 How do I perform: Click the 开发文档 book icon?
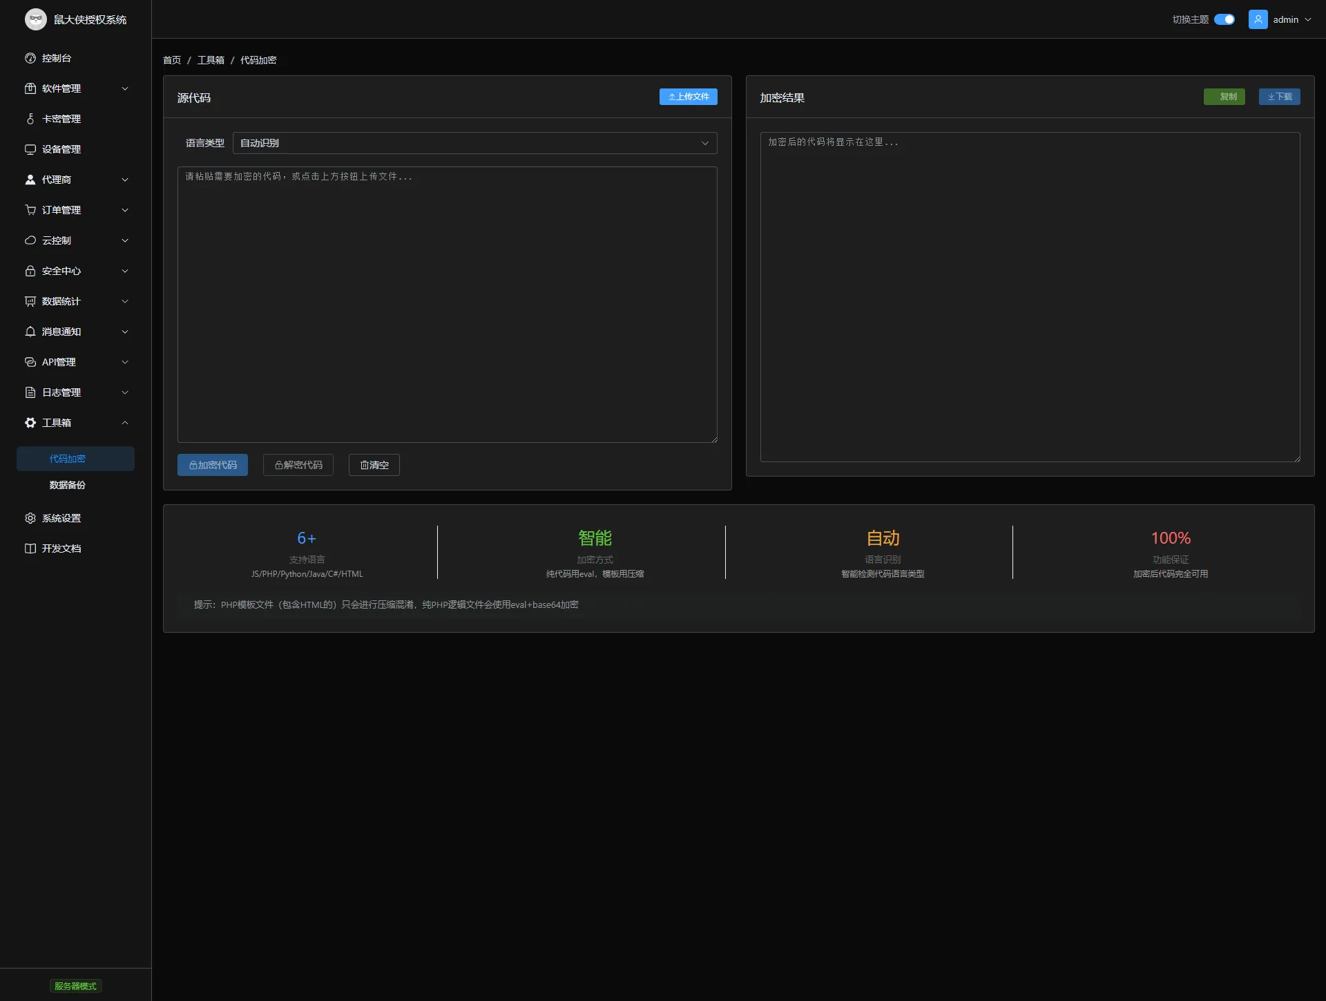click(x=30, y=549)
